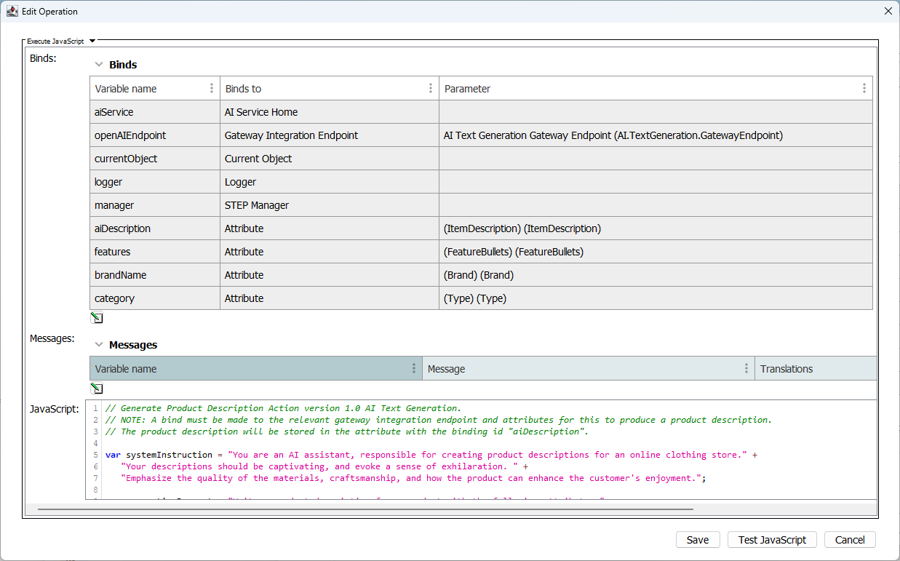This screenshot has height=561, width=900.
Task: Open the Parameter column options menu
Action: pos(864,88)
